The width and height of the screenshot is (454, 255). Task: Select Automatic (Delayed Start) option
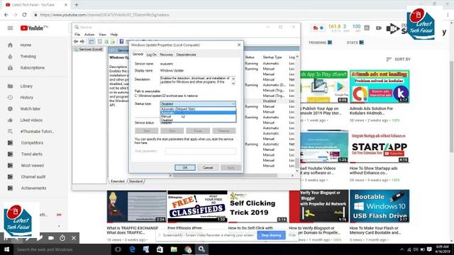198,109
